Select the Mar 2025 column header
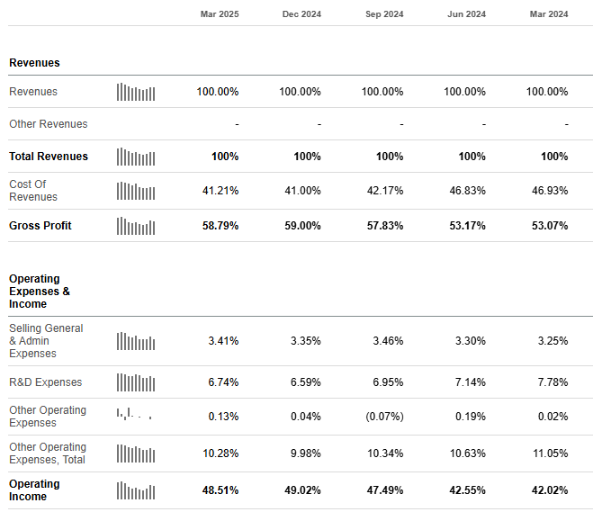The width and height of the screenshot is (593, 512). tap(219, 13)
